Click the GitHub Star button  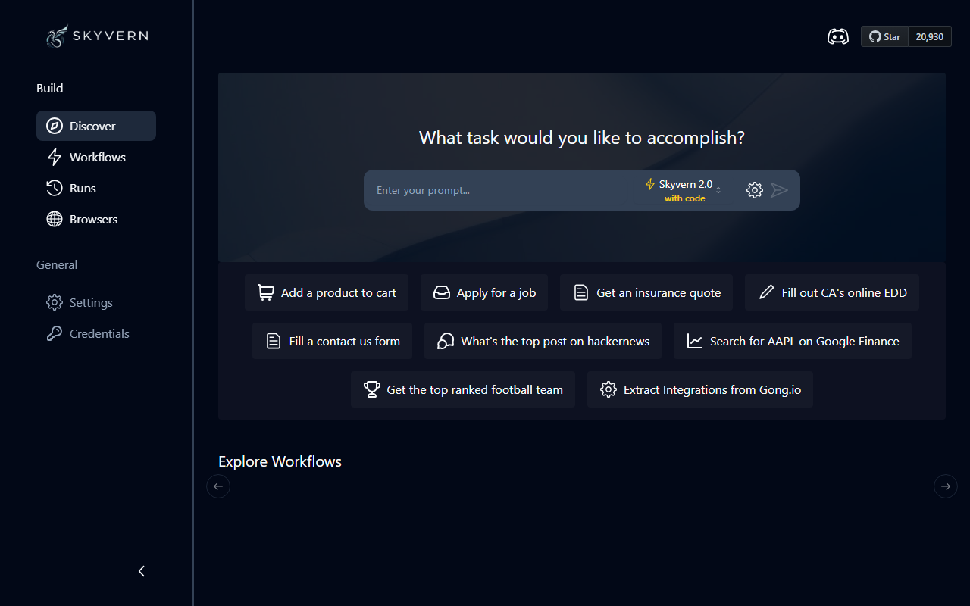(x=884, y=36)
